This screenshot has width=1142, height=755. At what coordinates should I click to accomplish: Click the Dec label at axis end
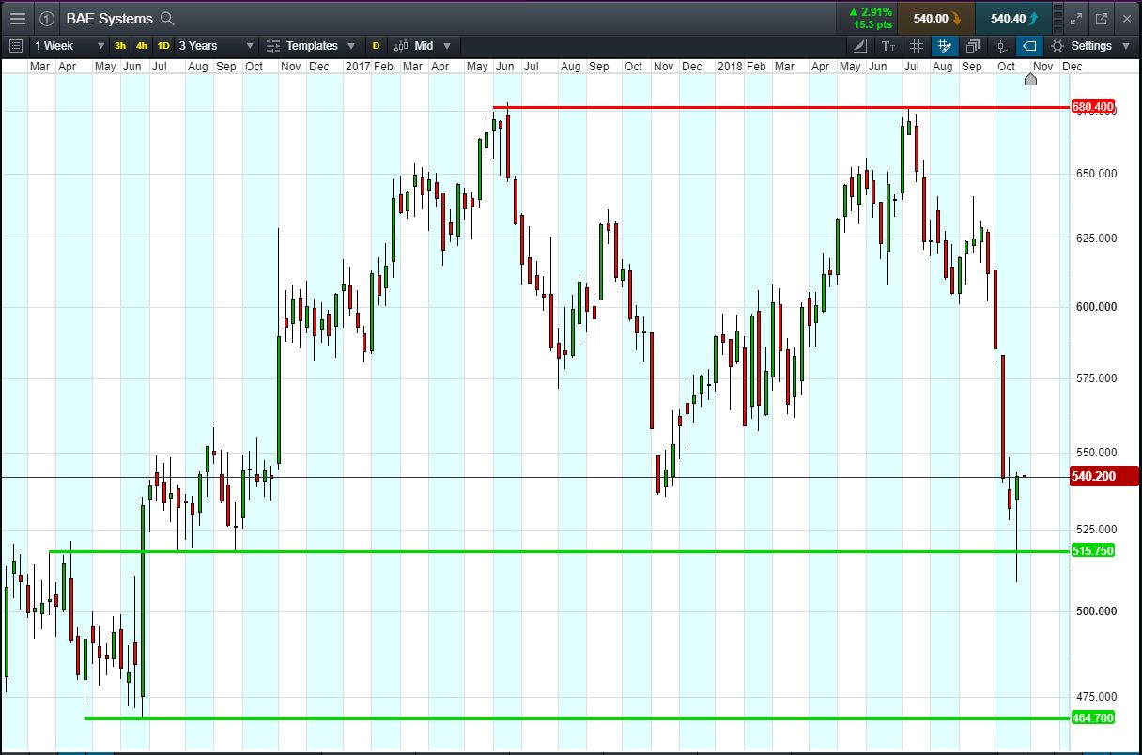[1072, 67]
